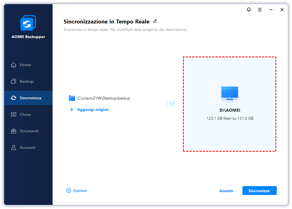Click the AOMEI Backupper logo icon

coord(28,23)
